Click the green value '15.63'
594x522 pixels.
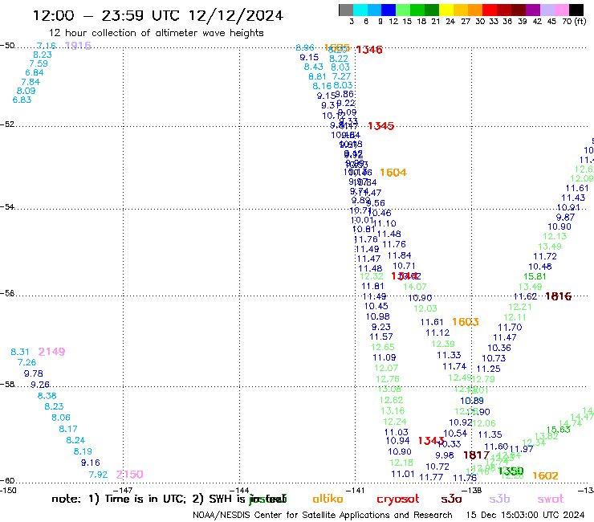click(x=559, y=430)
